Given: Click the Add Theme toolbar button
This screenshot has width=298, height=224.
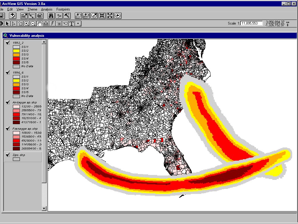Looking at the screenshot, I should [x=13, y=16].
